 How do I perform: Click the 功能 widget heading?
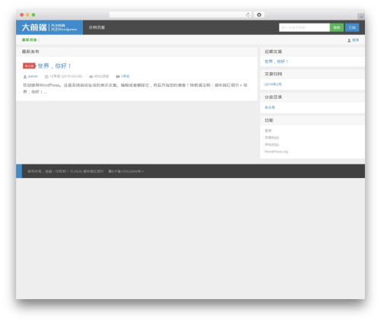[269, 120]
